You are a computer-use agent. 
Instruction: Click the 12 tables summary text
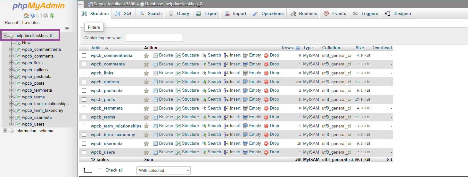(x=100, y=160)
